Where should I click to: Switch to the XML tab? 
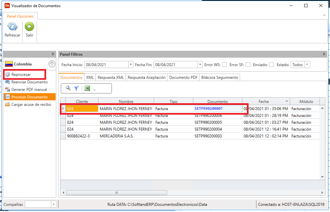pos(90,77)
